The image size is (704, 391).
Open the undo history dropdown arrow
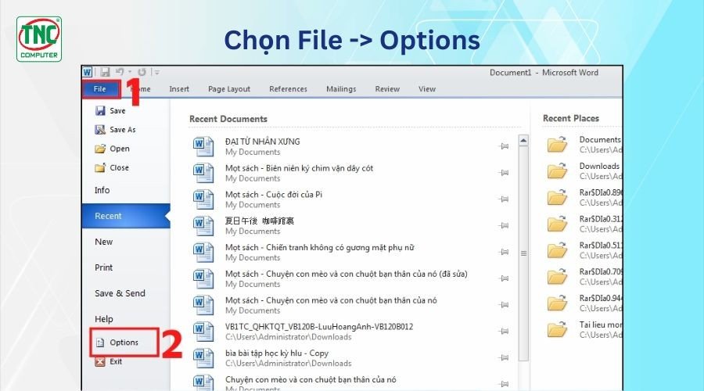pos(130,72)
